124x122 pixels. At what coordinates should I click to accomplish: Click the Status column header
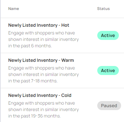point(103,9)
